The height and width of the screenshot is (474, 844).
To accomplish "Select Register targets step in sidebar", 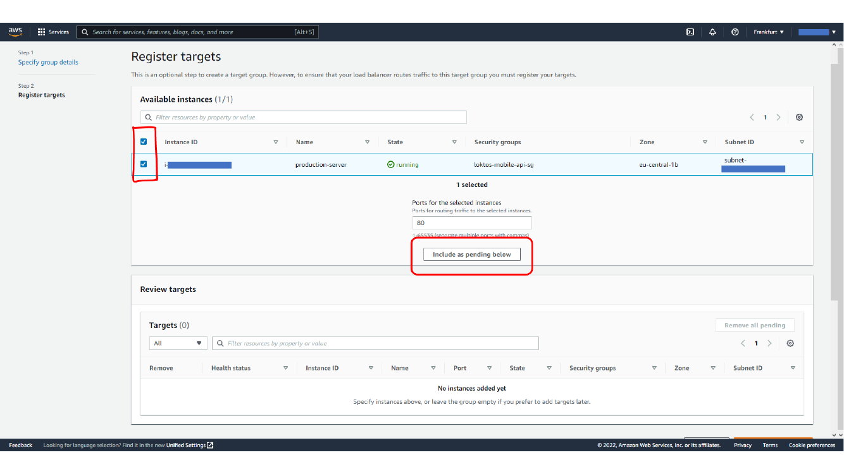I will click(42, 95).
